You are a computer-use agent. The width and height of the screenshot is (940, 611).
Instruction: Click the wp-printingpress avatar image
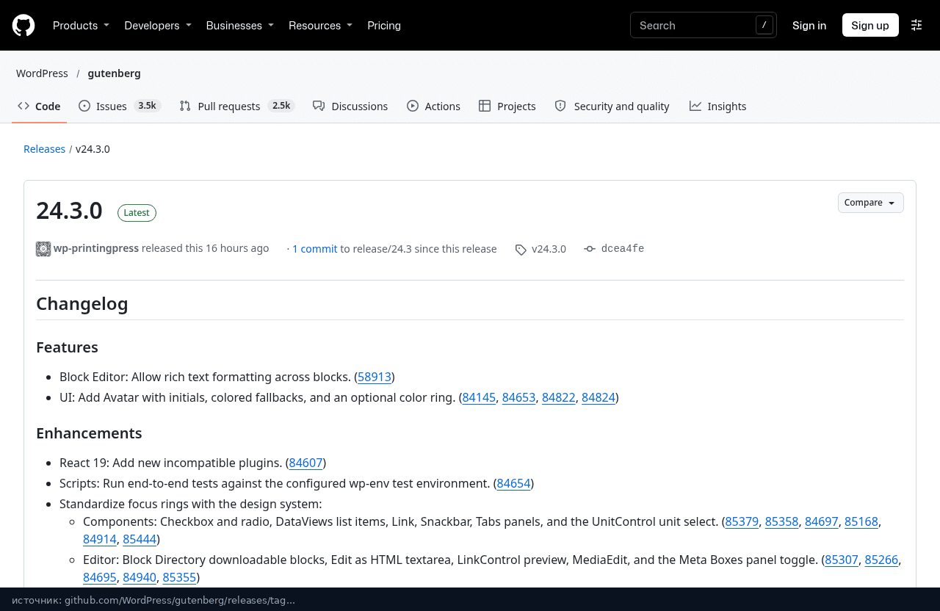43,249
